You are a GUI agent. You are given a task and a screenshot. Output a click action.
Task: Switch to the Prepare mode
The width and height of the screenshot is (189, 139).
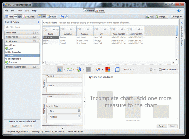click(89, 11)
